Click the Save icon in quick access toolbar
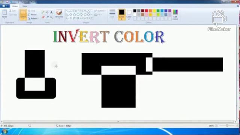The width and height of the screenshot is (240, 135). pyautogui.click(x=7, y=2)
